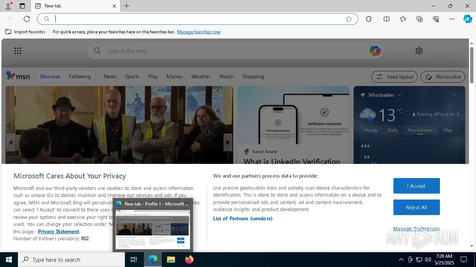Switch weather card to Hourly
Image resolution: width=476 pixels, height=267 pixels.
[x=371, y=130]
